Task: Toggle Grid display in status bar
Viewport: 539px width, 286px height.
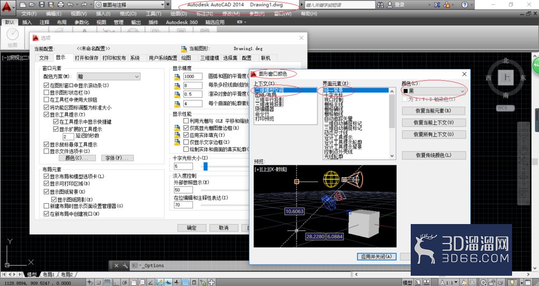Action: tap(107, 283)
